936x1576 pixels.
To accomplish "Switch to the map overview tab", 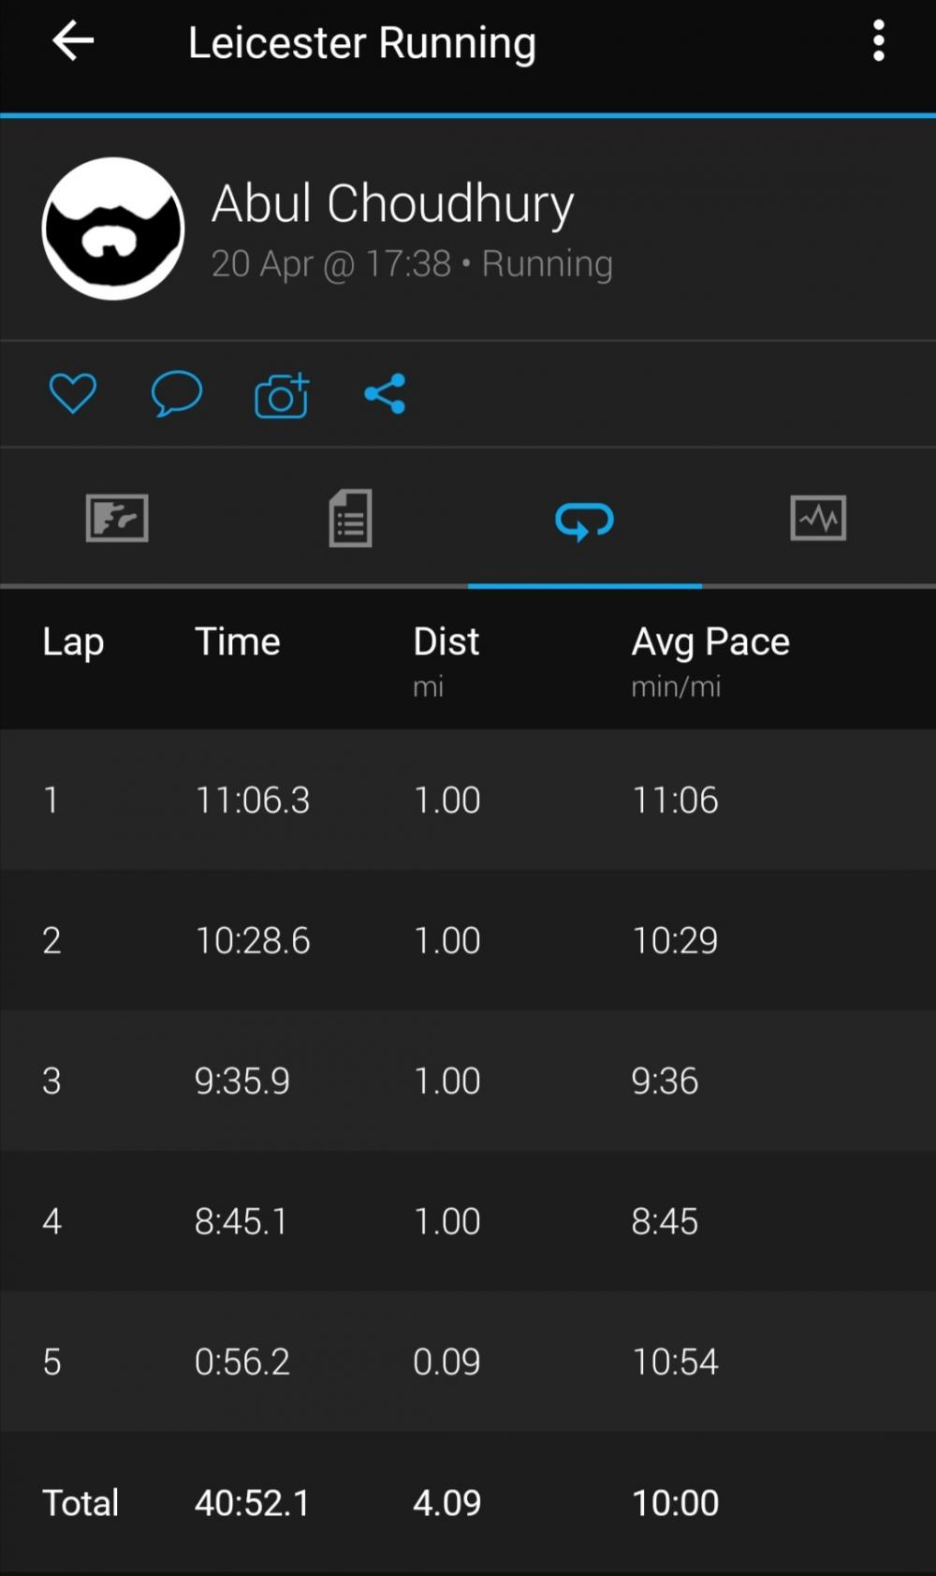I will coord(117,518).
